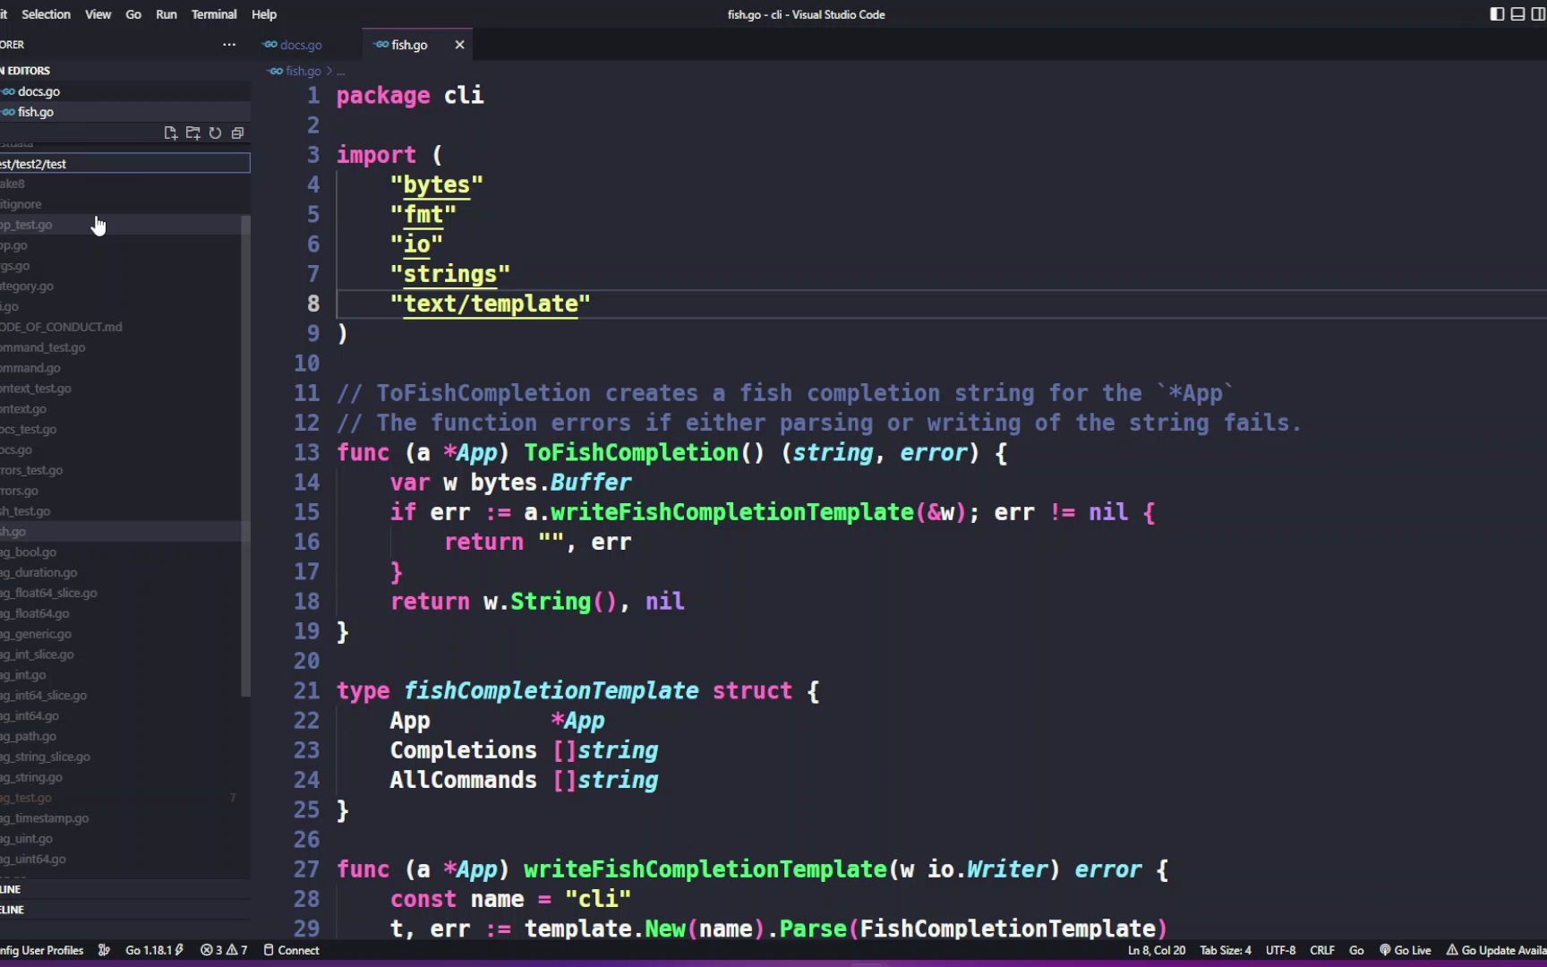
Task: Open the Terminal menu
Action: (x=214, y=14)
